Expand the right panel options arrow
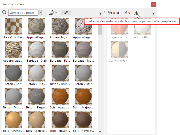 pos(153,14)
